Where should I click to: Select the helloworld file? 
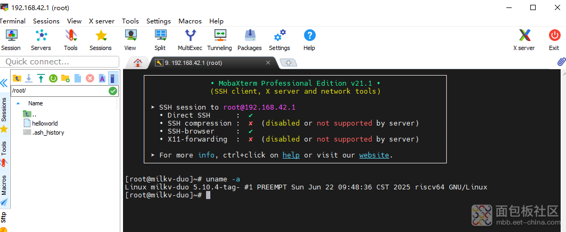click(x=40, y=123)
